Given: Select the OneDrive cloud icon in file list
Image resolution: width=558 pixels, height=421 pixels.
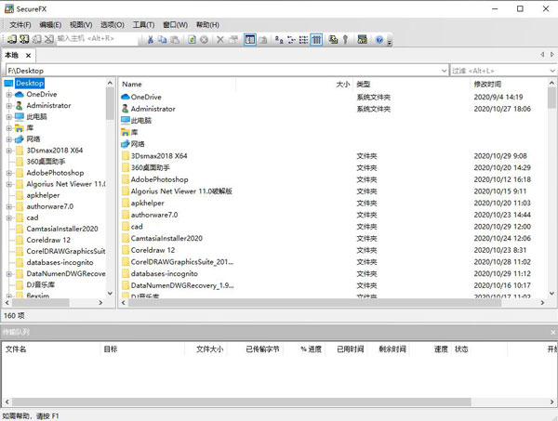Looking at the screenshot, I should [x=126, y=97].
